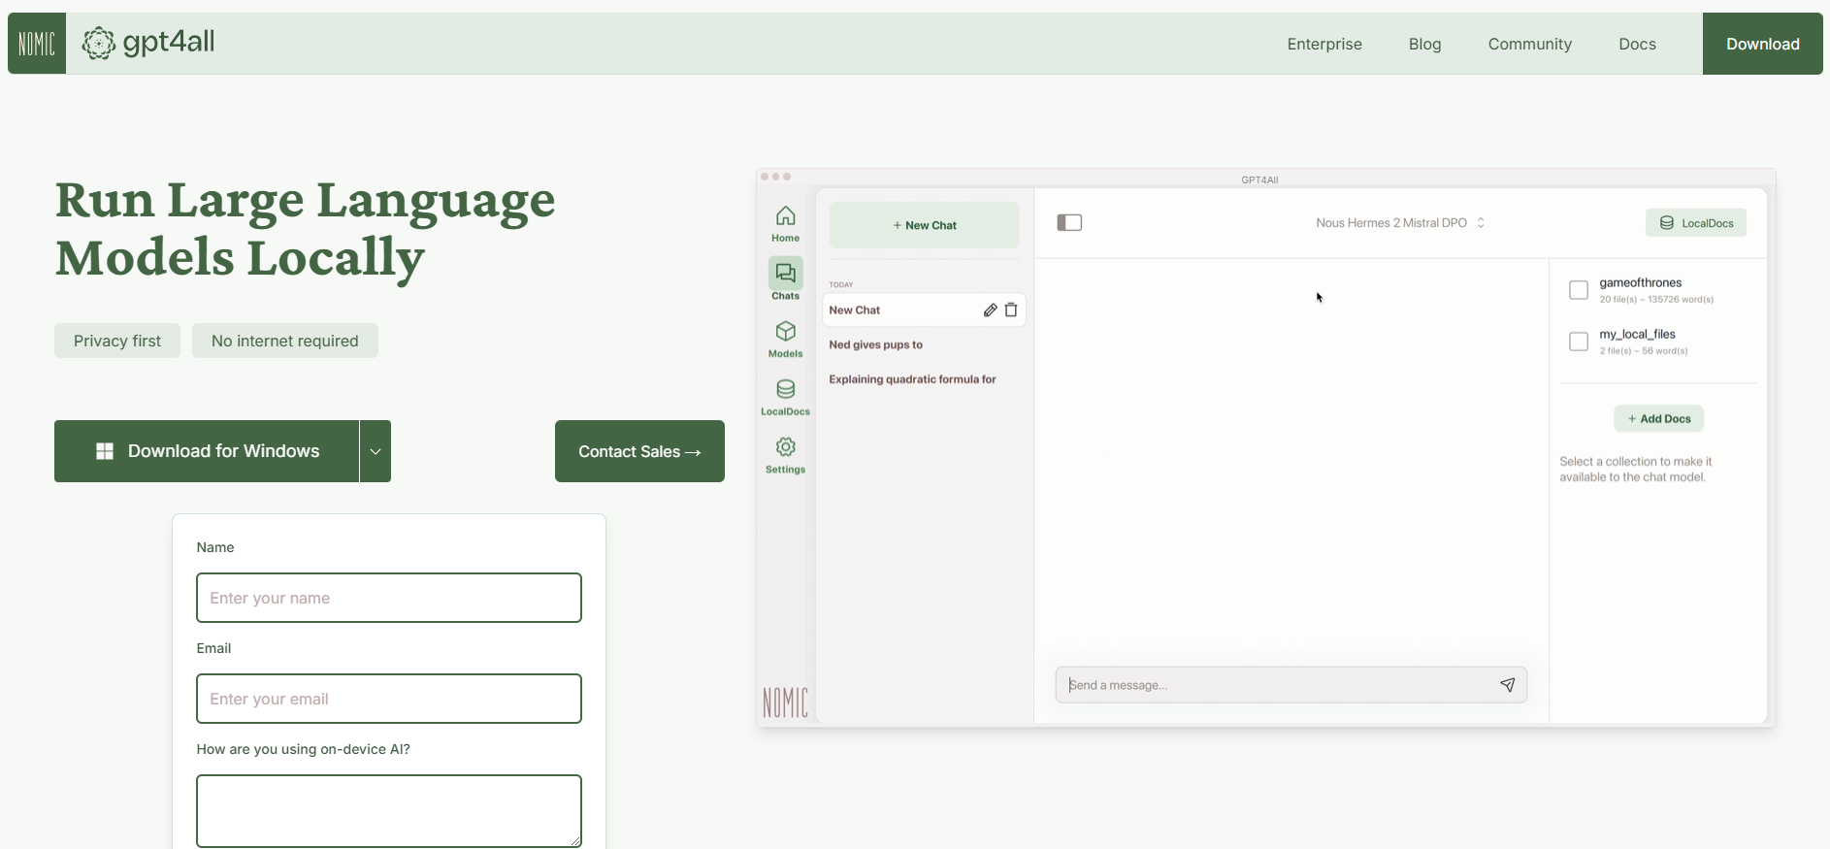Click the gpt4all wordmark text

tap(169, 43)
